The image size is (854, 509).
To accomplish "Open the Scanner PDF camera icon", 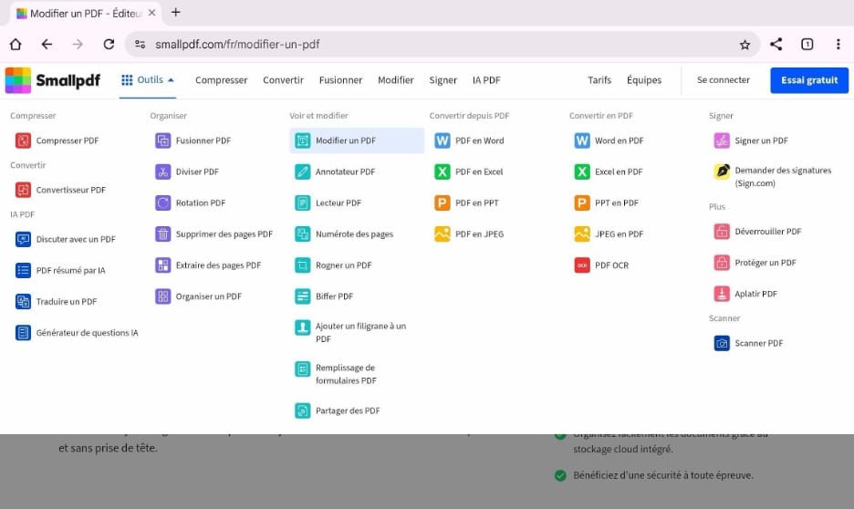I will 722,343.
